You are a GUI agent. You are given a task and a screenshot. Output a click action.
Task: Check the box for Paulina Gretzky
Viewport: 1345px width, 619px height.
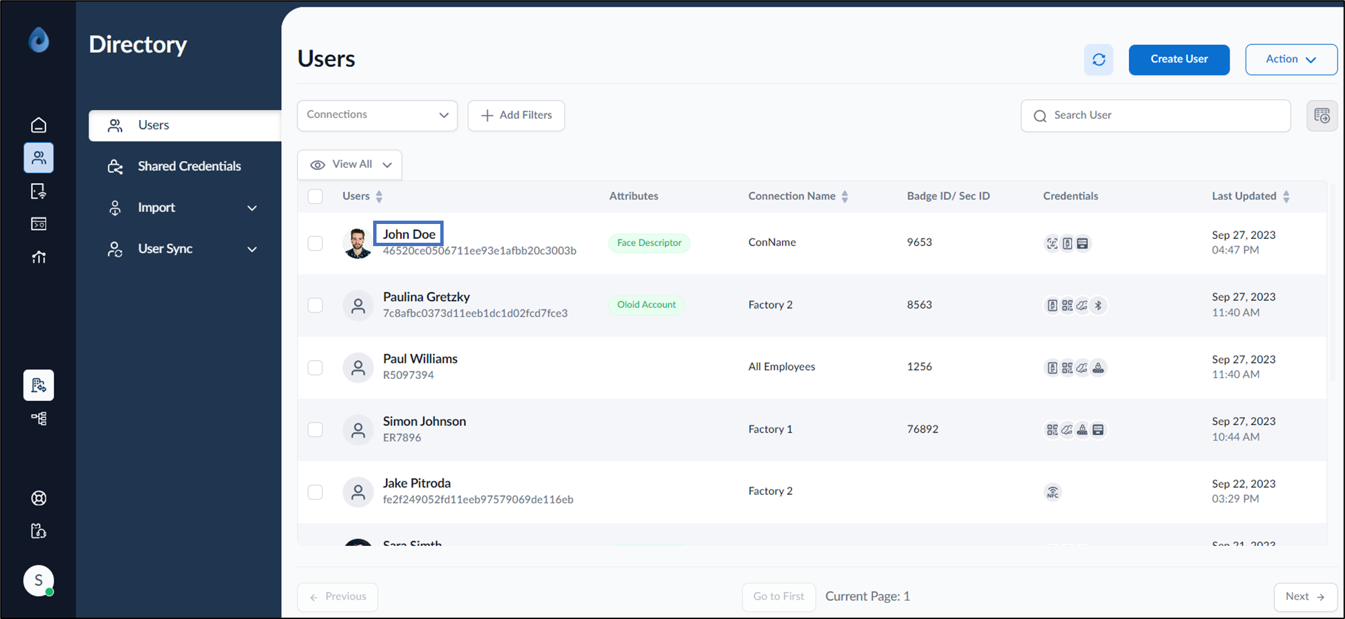[315, 305]
